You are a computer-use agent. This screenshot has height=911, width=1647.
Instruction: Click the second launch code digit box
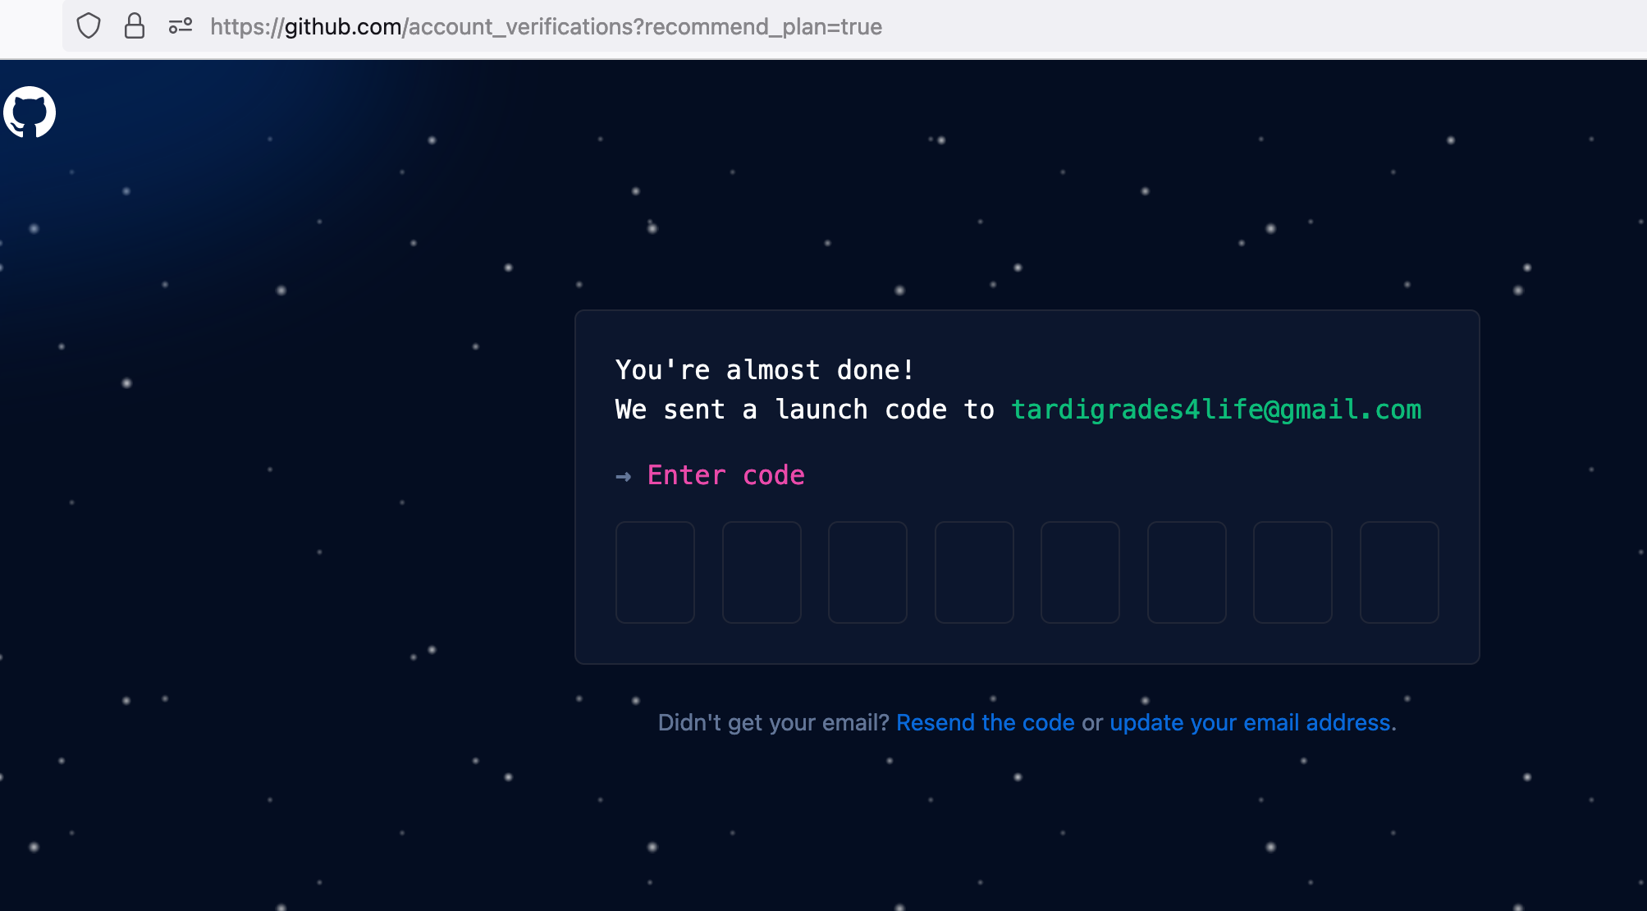pyautogui.click(x=762, y=572)
